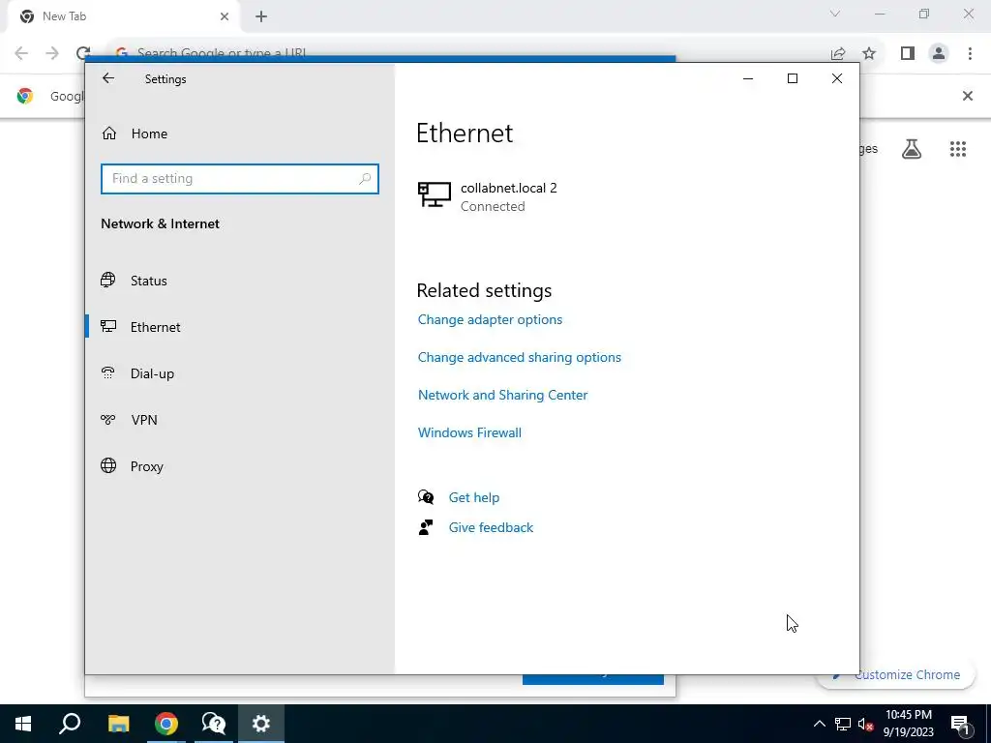Close the Settings window
Image resolution: width=991 pixels, height=743 pixels.
pos(837,78)
